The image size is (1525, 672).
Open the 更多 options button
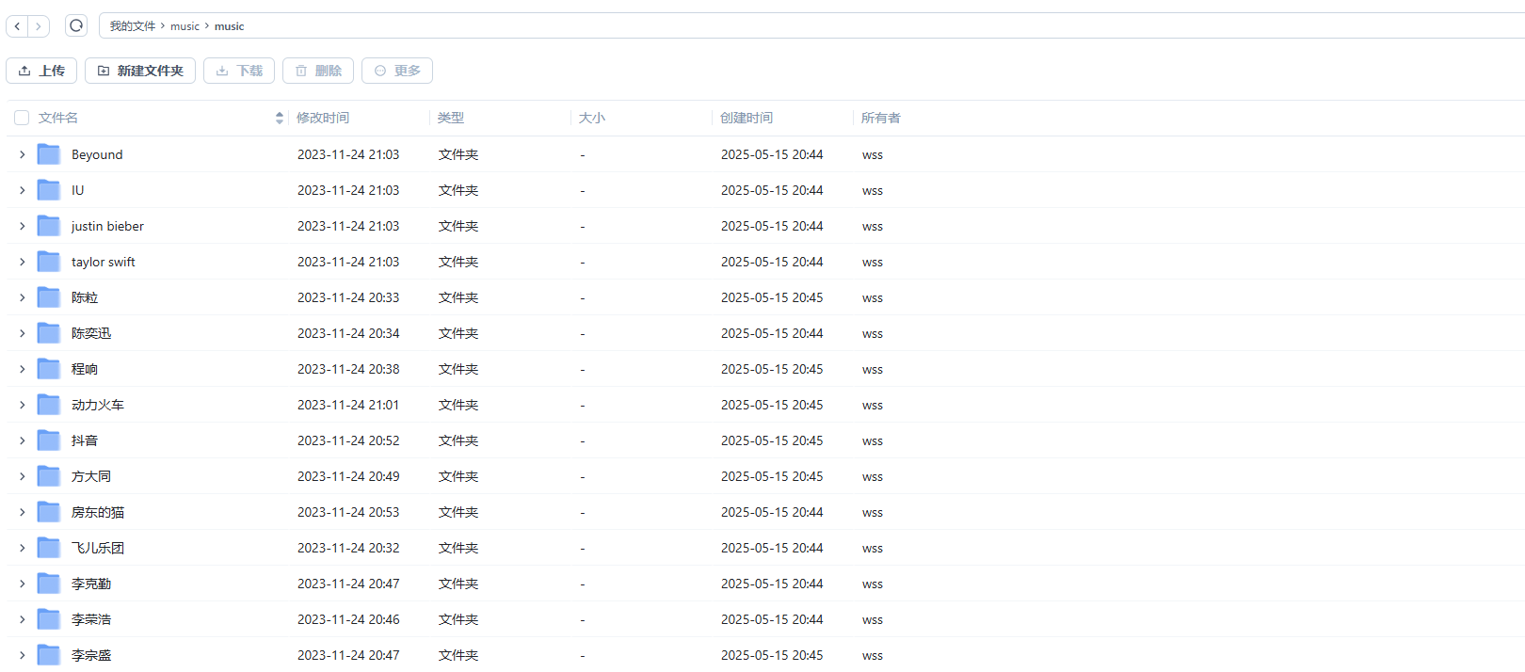[397, 71]
